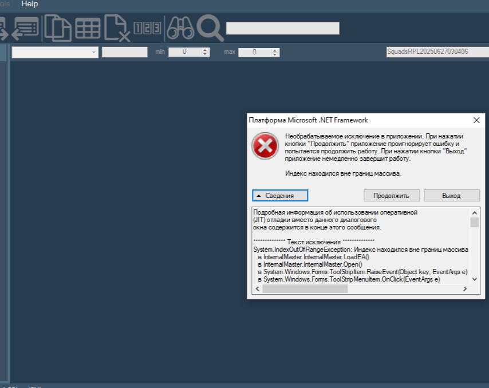Focus the toolbar search text field
This screenshot has height=388, width=489.
tap(282, 29)
